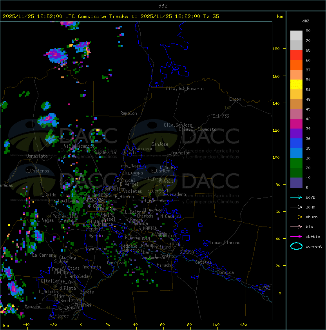
Task: Click the dBZ title at top center
Action: pyautogui.click(x=163, y=6)
